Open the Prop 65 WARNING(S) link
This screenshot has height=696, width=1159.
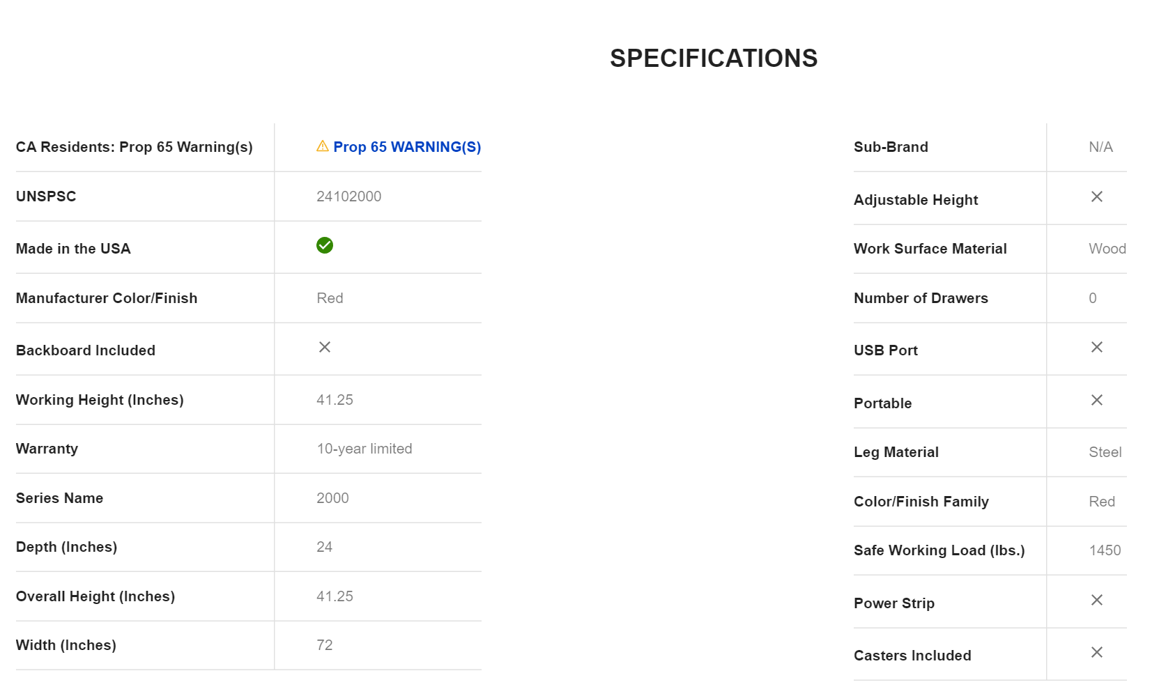[407, 147]
